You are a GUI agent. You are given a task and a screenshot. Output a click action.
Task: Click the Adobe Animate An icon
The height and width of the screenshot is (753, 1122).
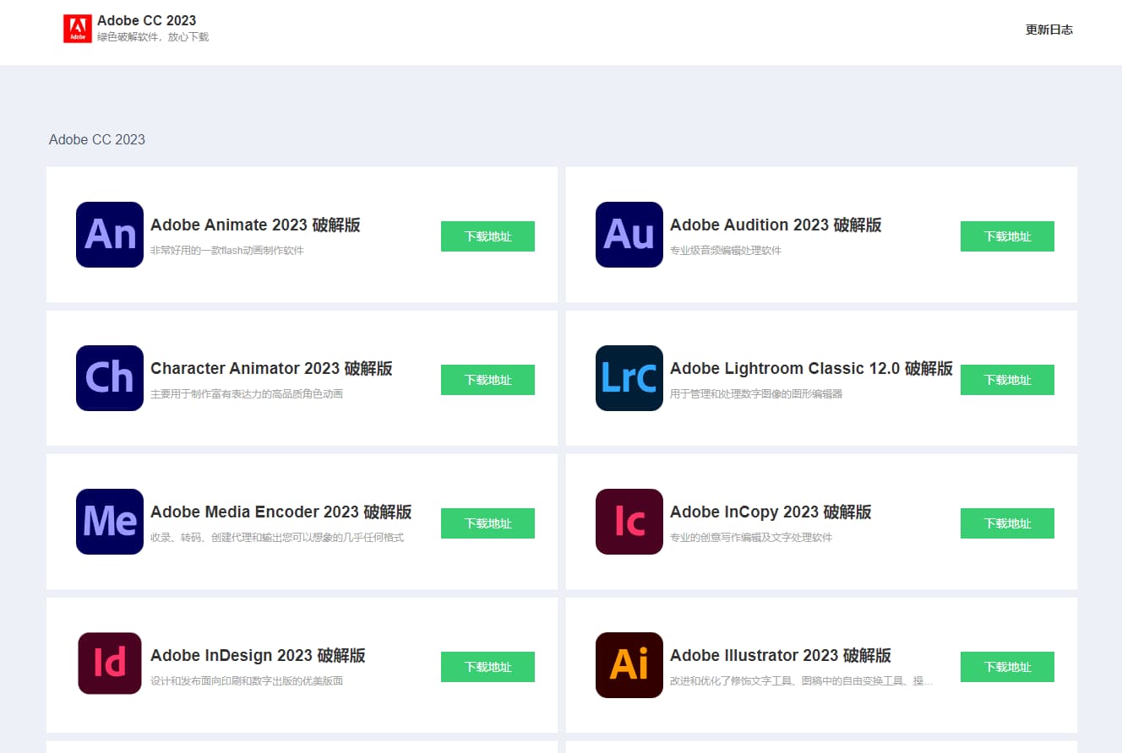(x=110, y=235)
